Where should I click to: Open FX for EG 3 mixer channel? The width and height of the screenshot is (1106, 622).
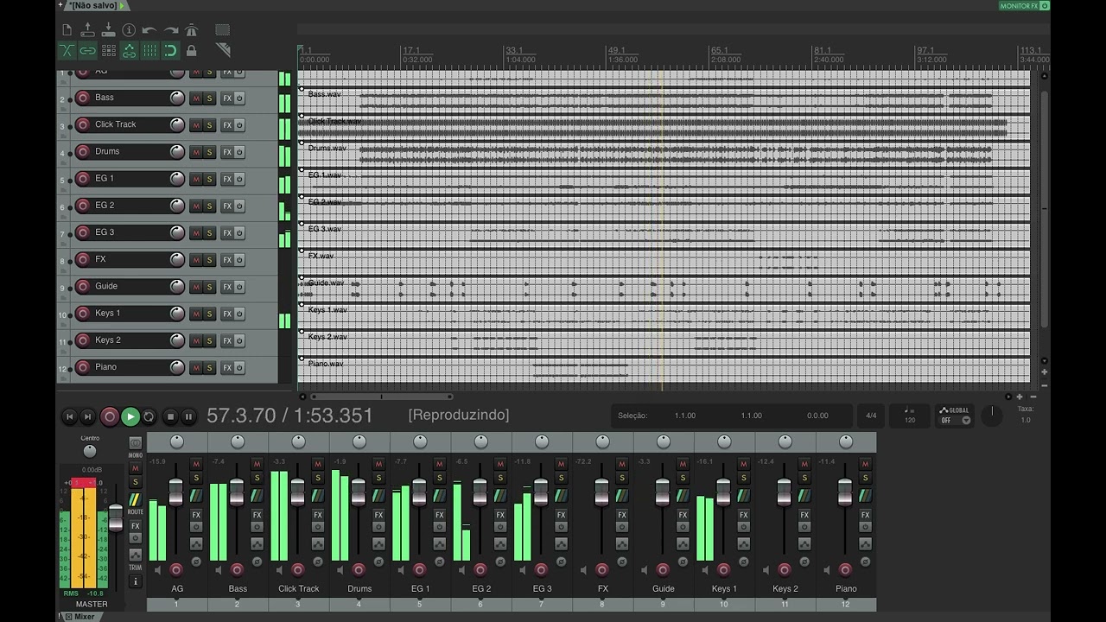(561, 515)
